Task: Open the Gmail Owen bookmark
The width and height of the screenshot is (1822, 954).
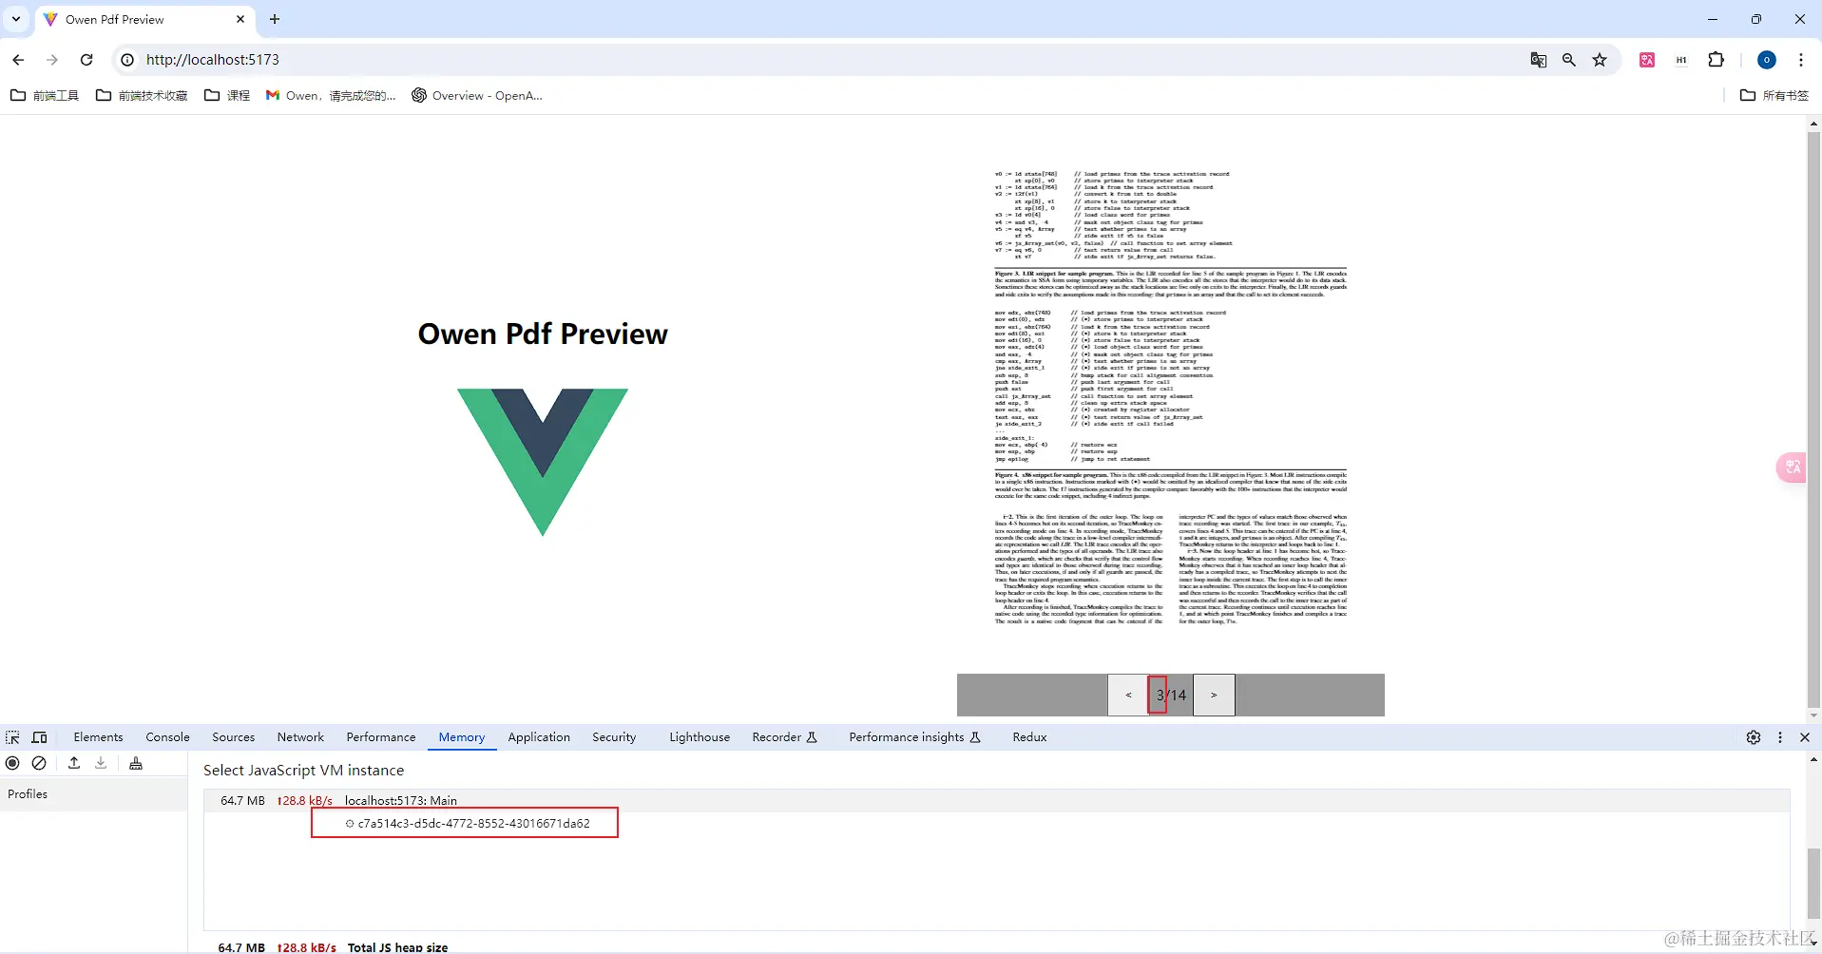Action: [331, 95]
